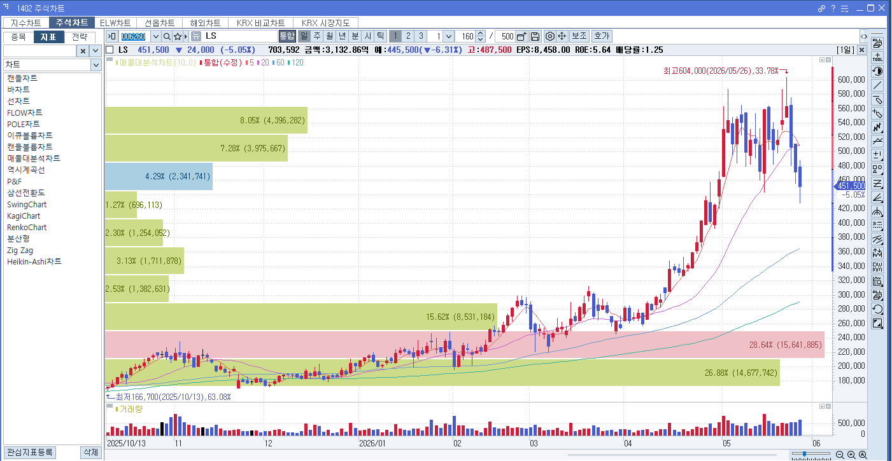Screen dimensions: 892x461
Task: Select the 월 monthly period button
Action: pyautogui.click(x=329, y=36)
